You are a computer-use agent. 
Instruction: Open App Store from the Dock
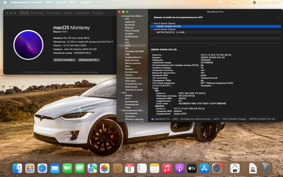click(204, 168)
